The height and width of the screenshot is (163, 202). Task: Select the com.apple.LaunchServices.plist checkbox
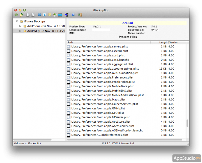68,104
